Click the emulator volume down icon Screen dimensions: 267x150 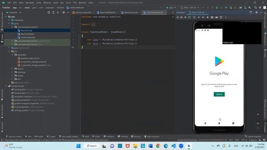click(185, 17)
